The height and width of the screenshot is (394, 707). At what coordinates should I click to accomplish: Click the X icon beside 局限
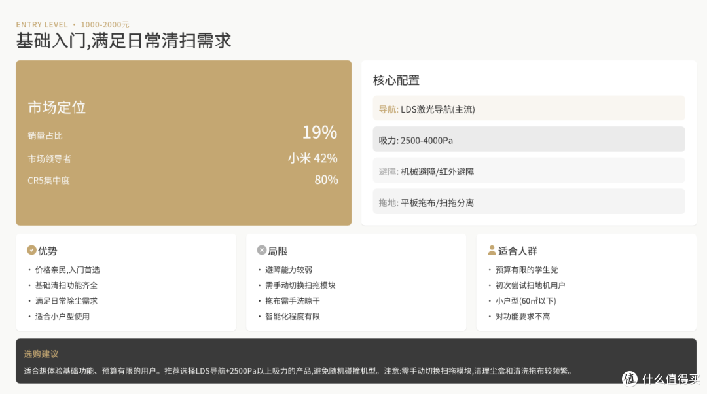pos(261,250)
